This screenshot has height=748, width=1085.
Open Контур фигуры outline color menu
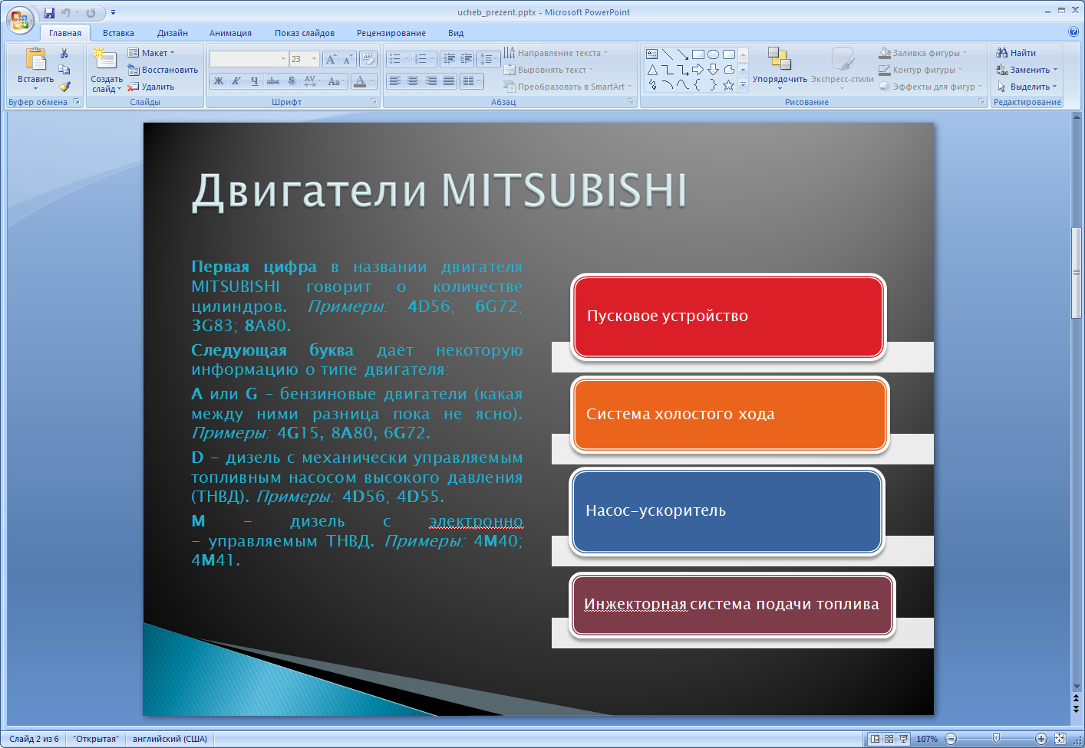pyautogui.click(x=920, y=70)
